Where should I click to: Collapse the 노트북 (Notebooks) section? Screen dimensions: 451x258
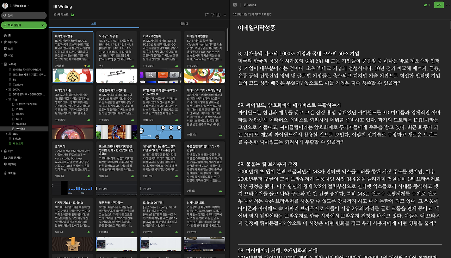2,64
